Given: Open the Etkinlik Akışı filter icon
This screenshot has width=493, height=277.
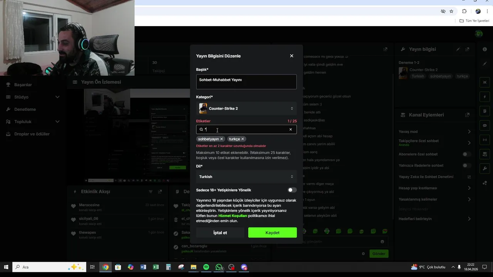Looking at the screenshot, I should [x=151, y=192].
